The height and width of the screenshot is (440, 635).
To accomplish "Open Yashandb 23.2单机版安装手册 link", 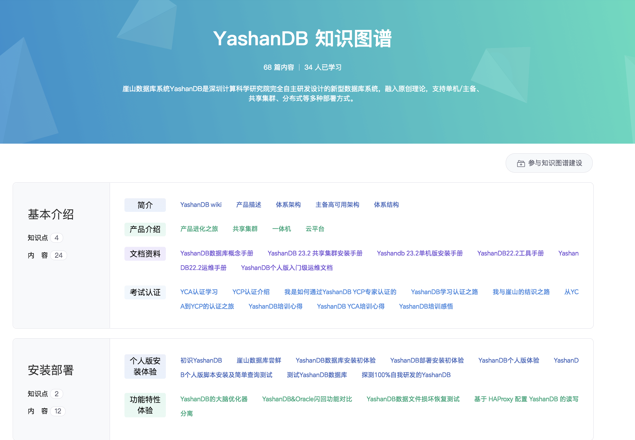I will point(420,253).
